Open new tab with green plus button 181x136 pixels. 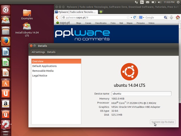pyautogui.click(x=101, y=12)
